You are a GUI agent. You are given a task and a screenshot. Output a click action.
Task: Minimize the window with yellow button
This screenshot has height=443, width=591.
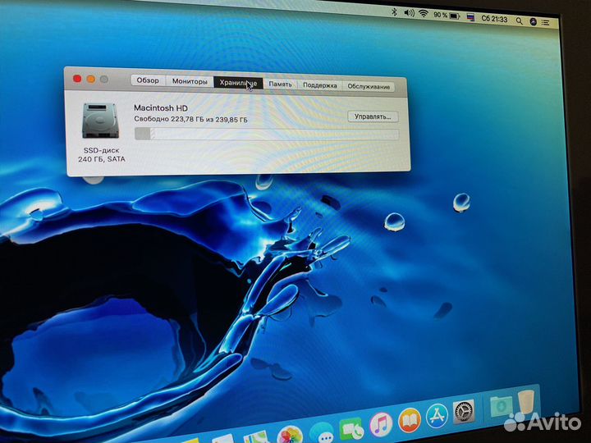[91, 79]
